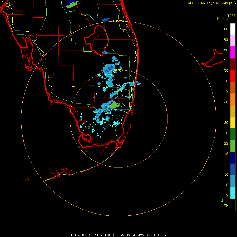Click the black TH legend swatch
Screen dimensions: 237x237
click(x=233, y=205)
